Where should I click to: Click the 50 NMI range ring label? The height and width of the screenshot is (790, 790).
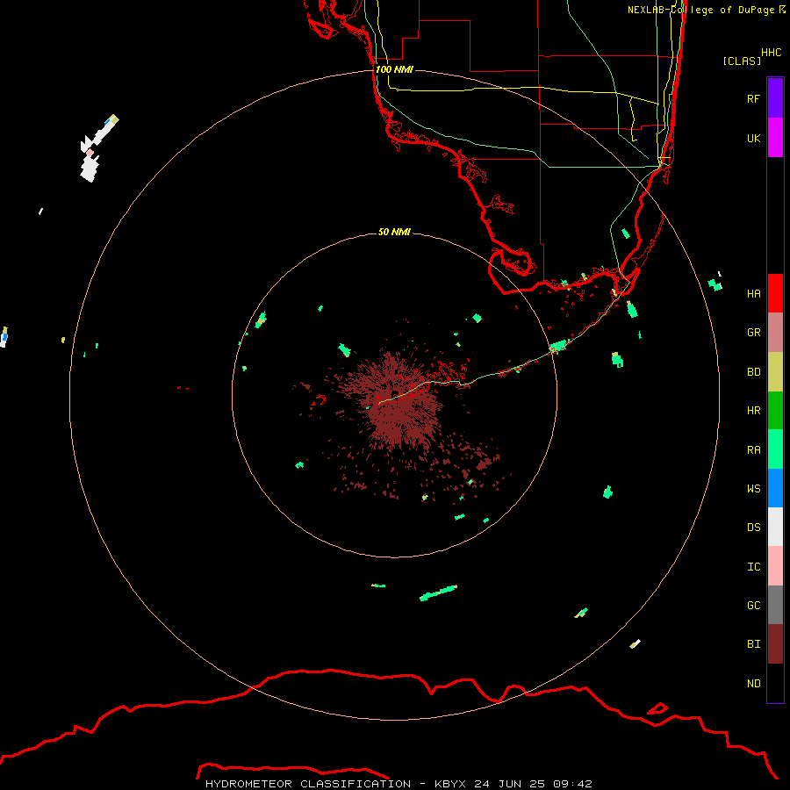pos(394,232)
